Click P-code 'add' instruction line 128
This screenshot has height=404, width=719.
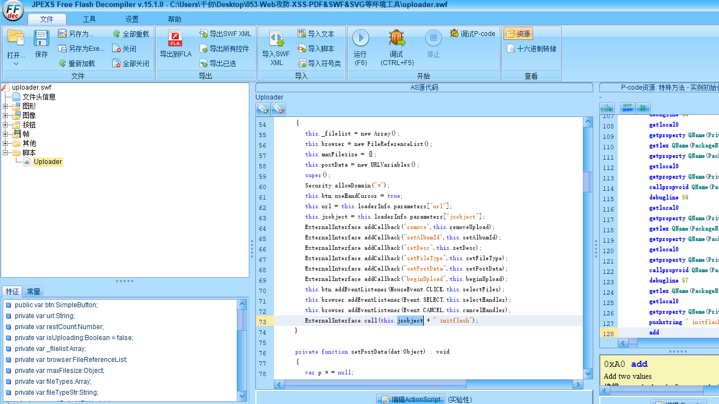coord(654,332)
